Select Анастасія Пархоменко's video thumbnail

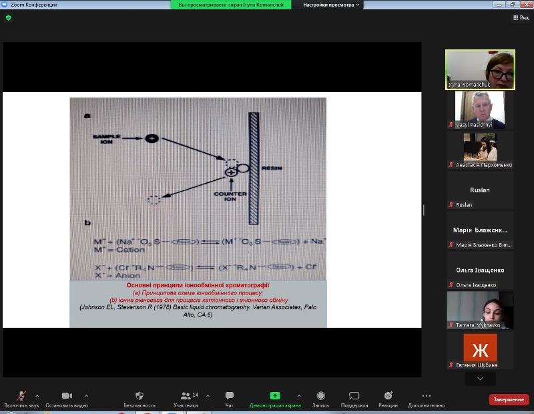(x=480, y=150)
